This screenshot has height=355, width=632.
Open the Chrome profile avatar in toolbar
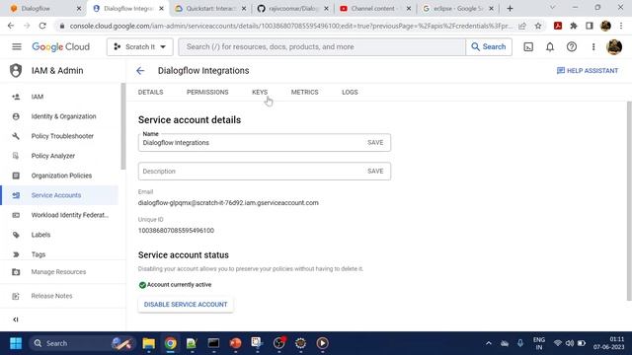coord(605,26)
